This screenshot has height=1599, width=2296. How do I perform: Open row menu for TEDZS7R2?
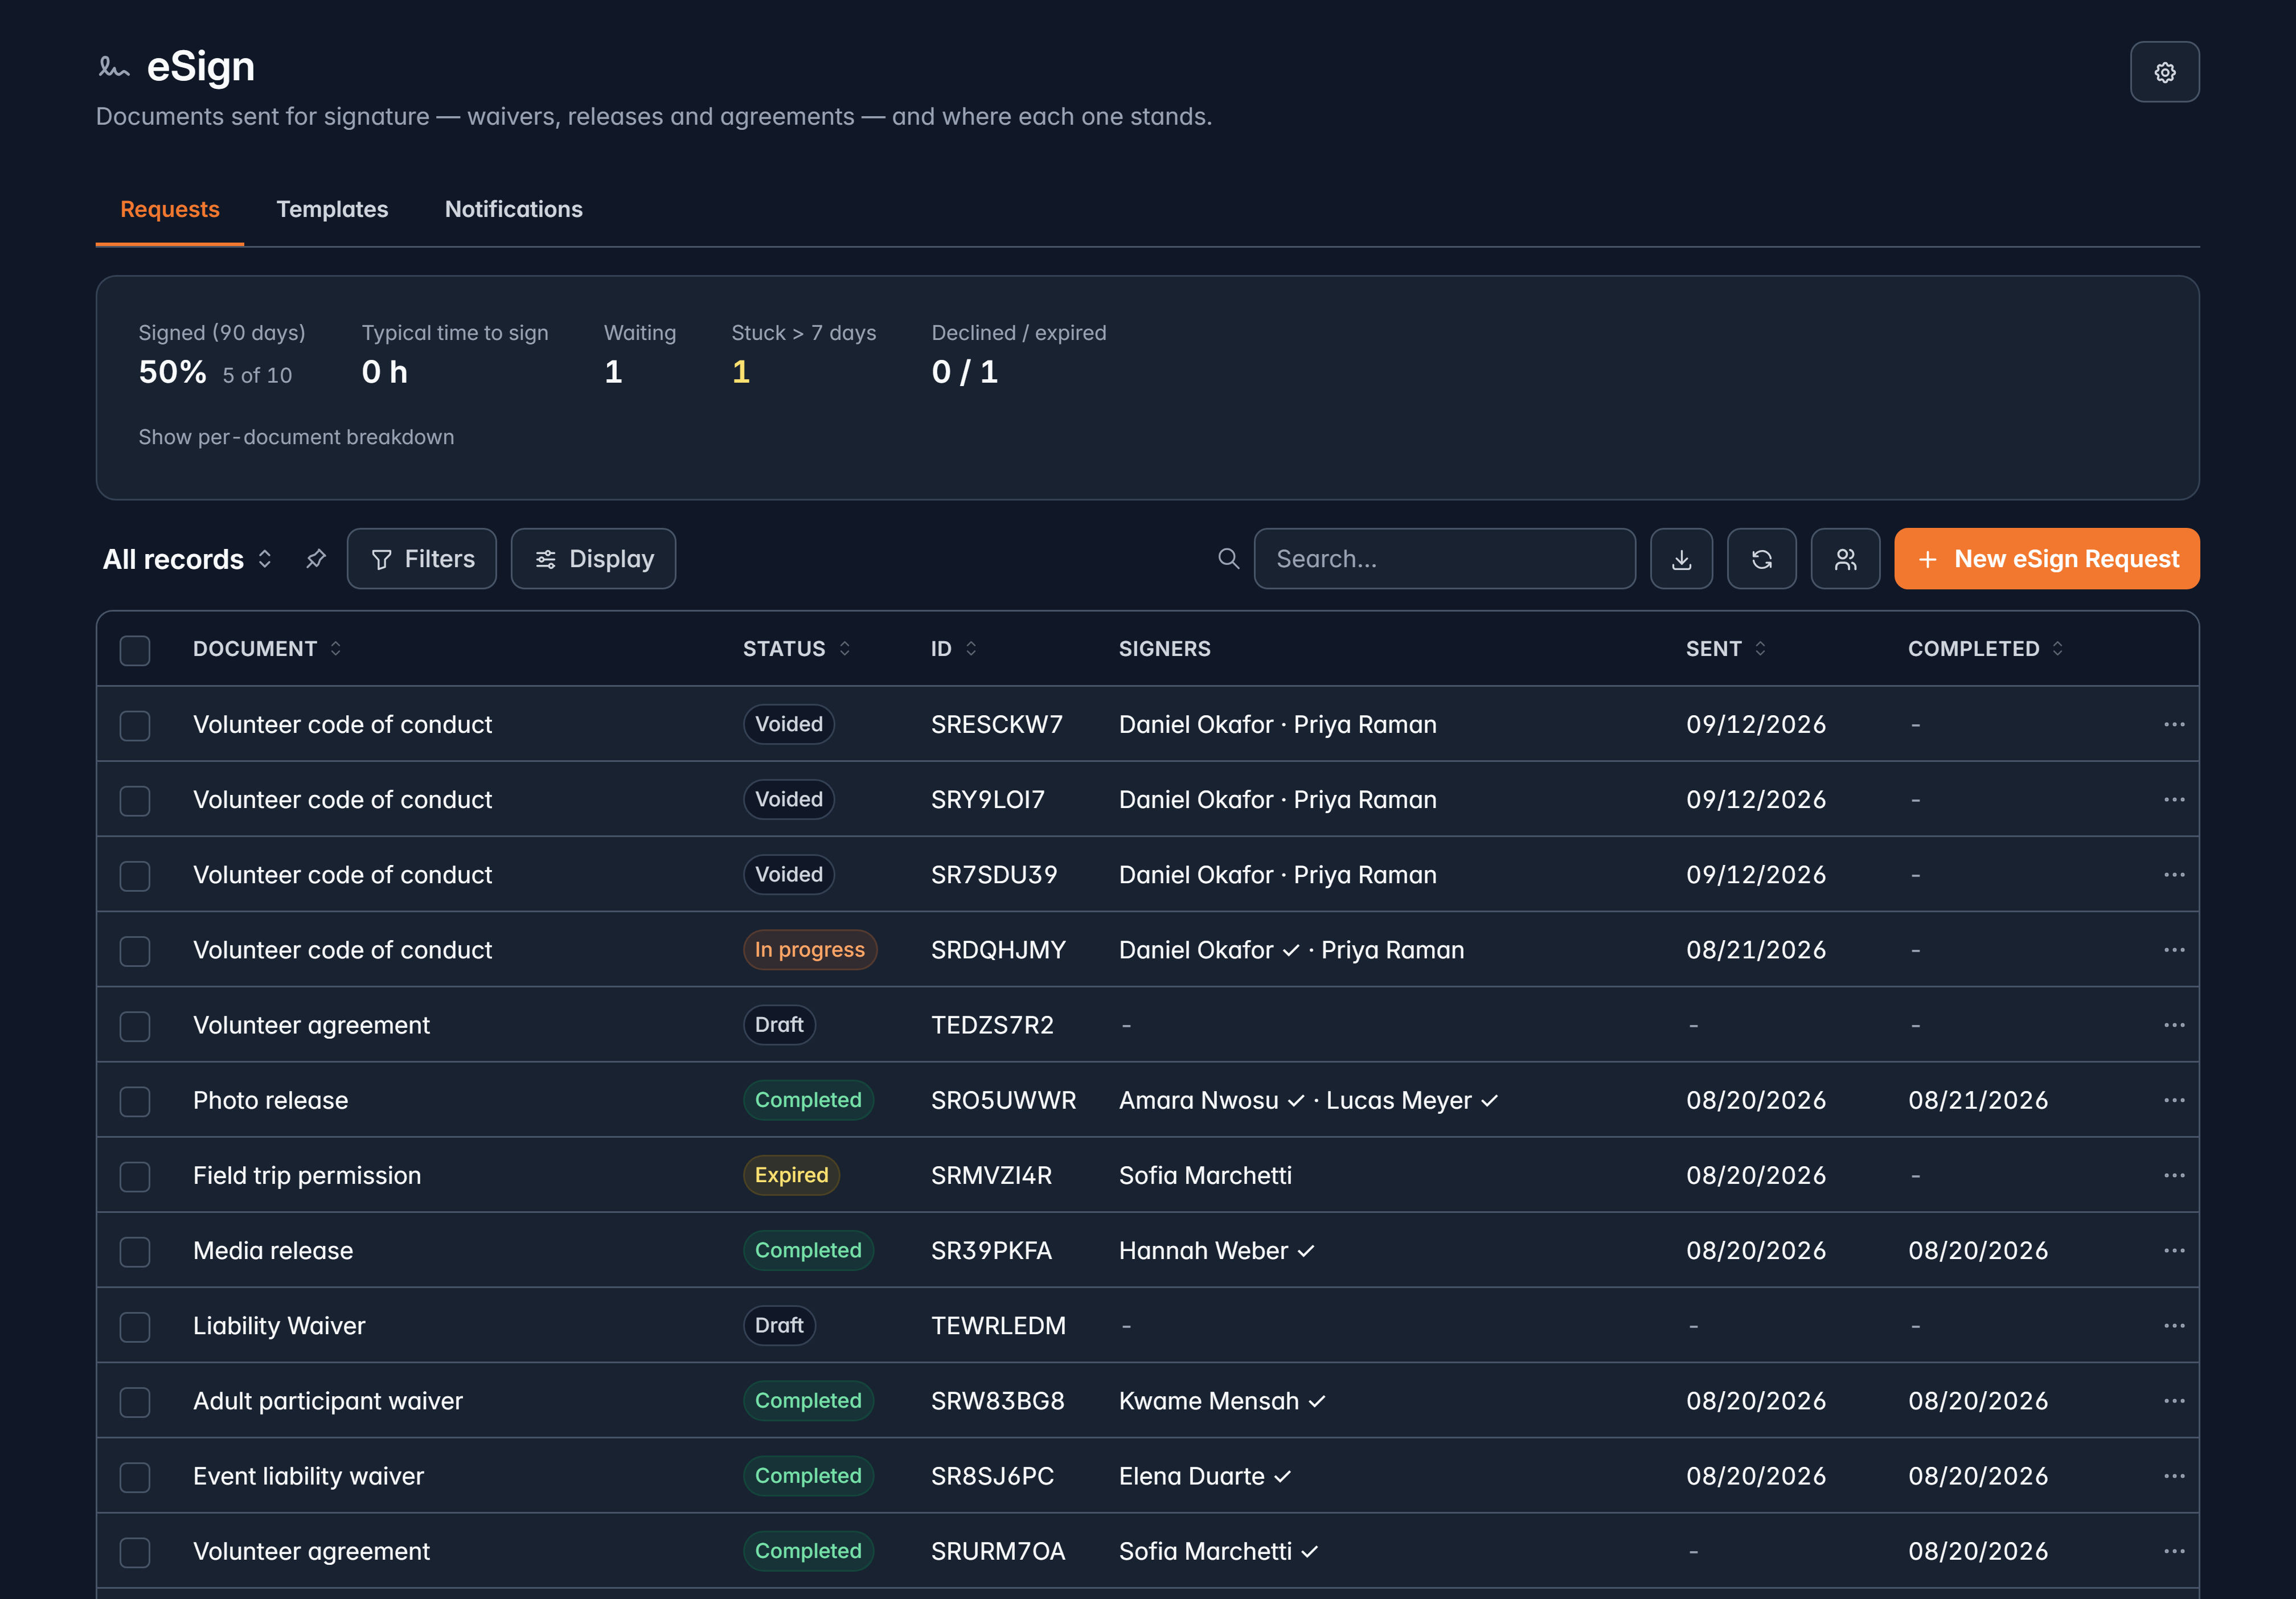pyautogui.click(x=2173, y=1024)
